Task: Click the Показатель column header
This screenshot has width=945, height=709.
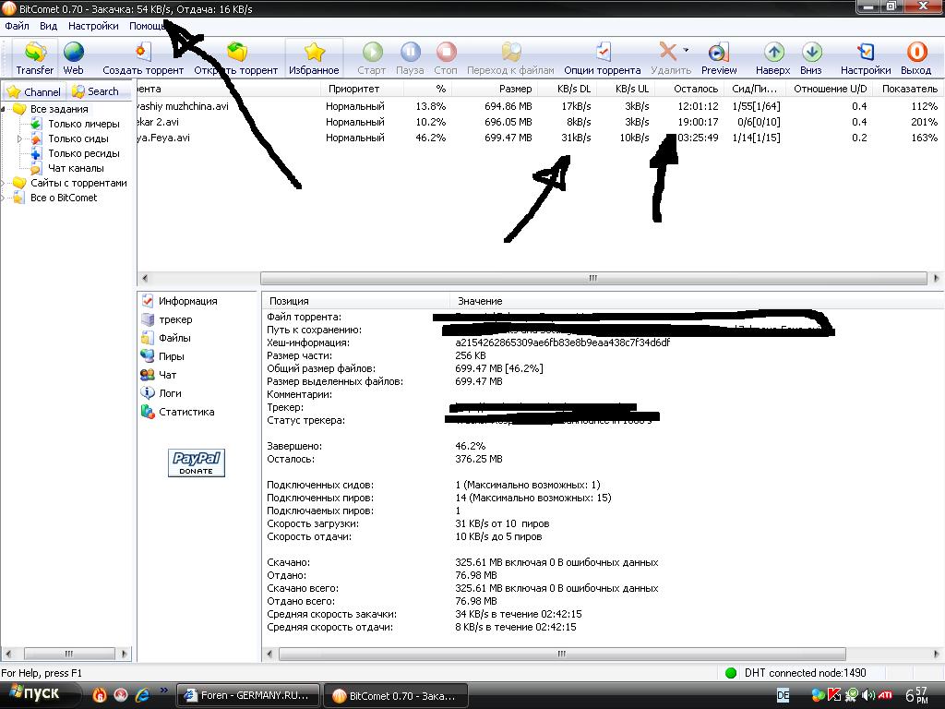Action: [x=909, y=89]
